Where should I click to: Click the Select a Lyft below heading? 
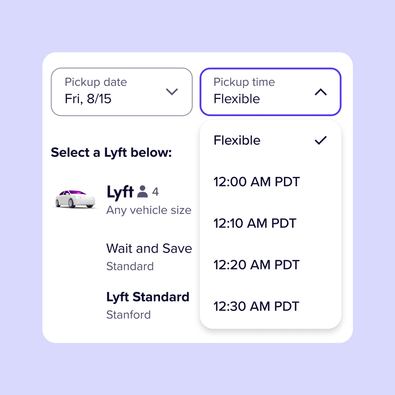coord(111,153)
